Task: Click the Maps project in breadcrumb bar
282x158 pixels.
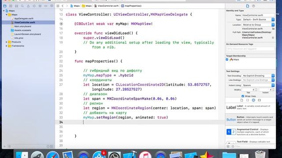Action: click(x=75, y=6)
